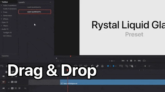Select Fairlight FX under Audio FX
Viewport: 165px width, 92px height.
tap(7, 32)
